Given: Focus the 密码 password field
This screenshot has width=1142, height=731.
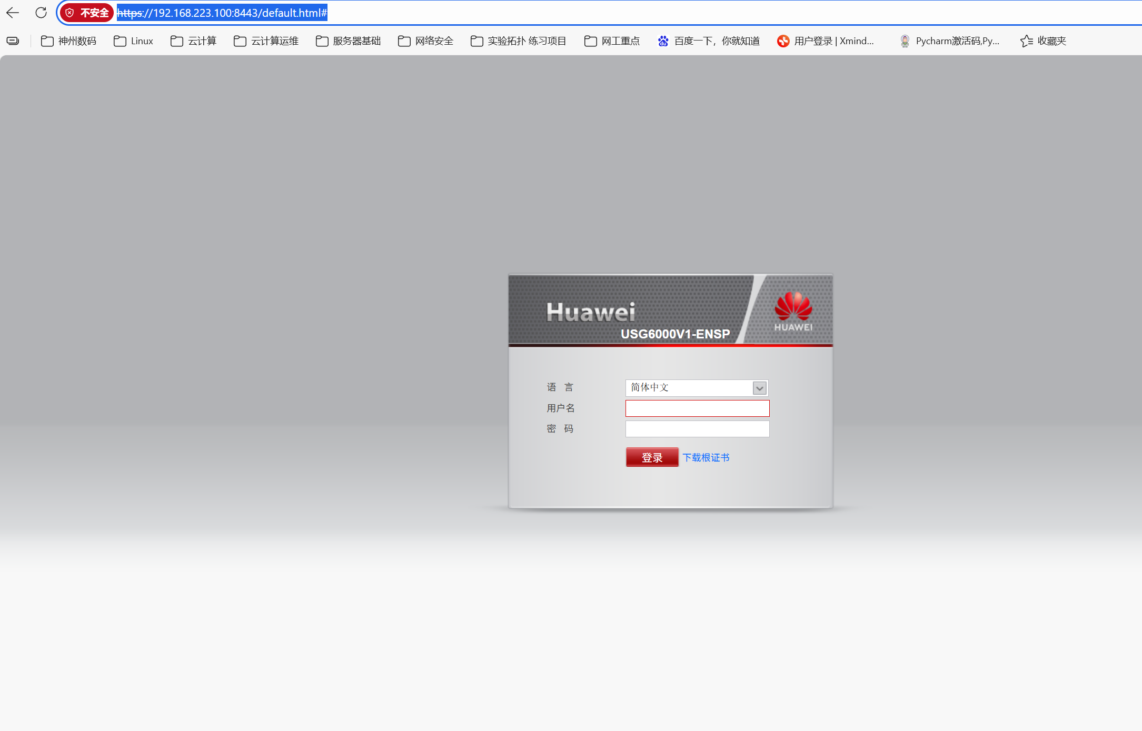Looking at the screenshot, I should 697,429.
